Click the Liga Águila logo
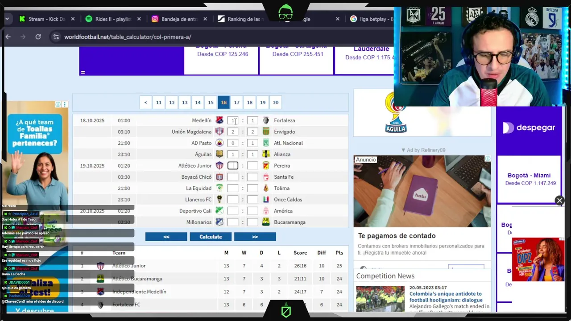 coord(396,113)
